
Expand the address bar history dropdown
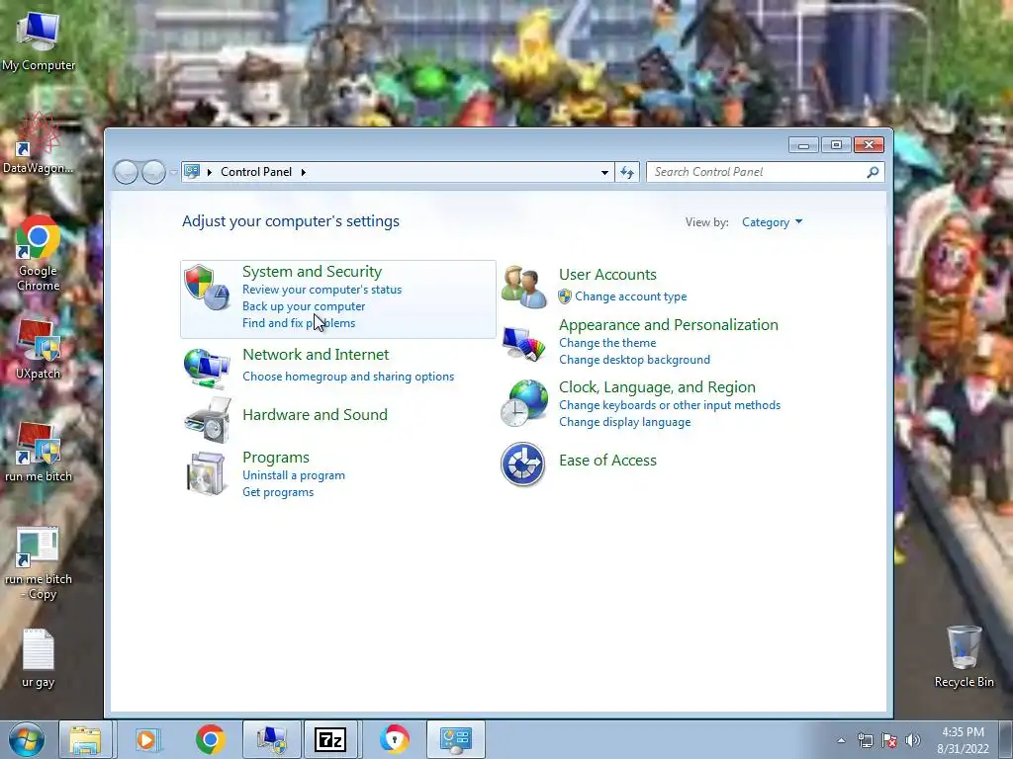coord(604,172)
